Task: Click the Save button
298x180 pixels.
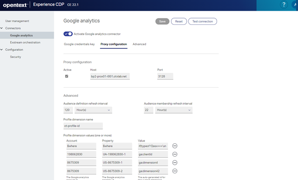Action: [162, 21]
